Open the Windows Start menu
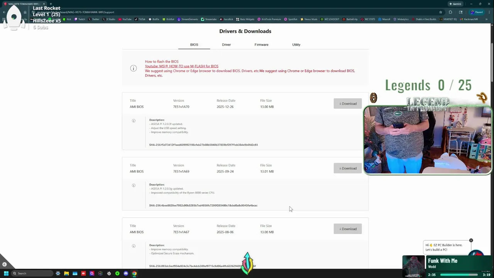This screenshot has width=494, height=278. 6,273
